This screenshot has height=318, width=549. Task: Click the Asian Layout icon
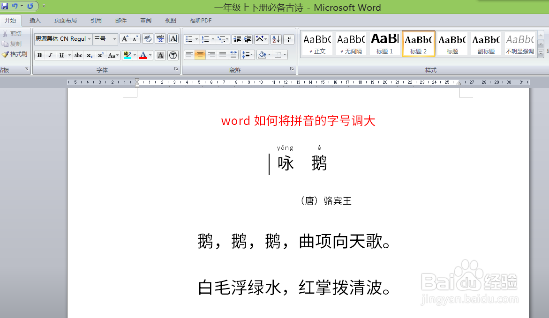tap(261, 39)
